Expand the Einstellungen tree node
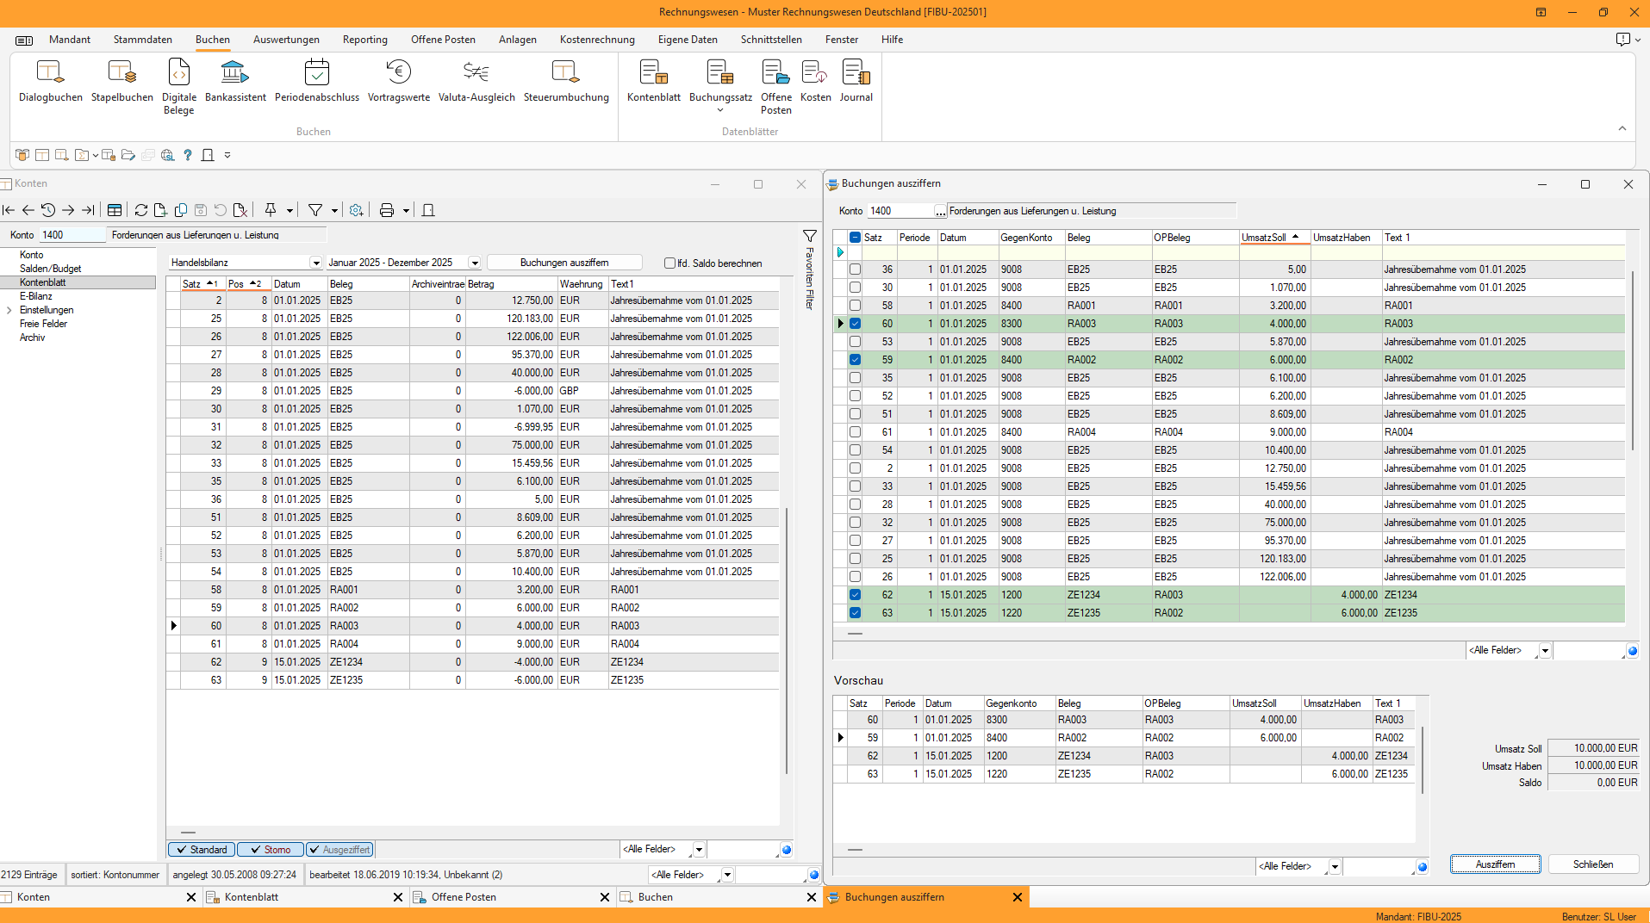 9,310
